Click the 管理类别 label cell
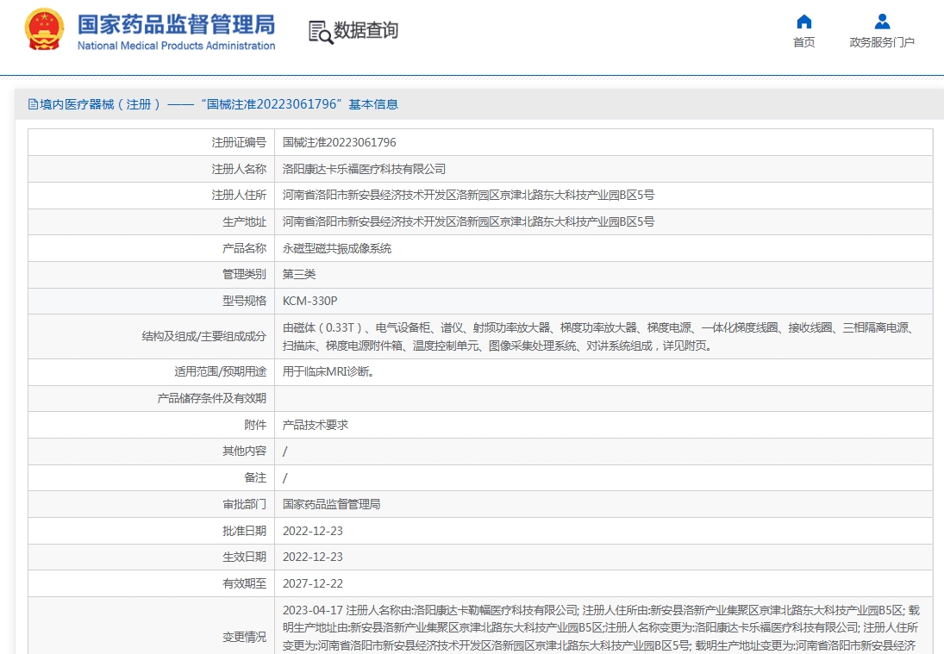The image size is (944, 654). click(151, 274)
